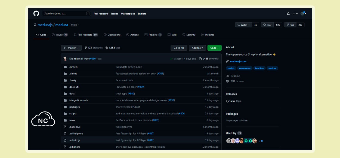The width and height of the screenshot is (340, 158).
Task: Click the folder icon beside .circleci
Action: [x=65, y=67]
